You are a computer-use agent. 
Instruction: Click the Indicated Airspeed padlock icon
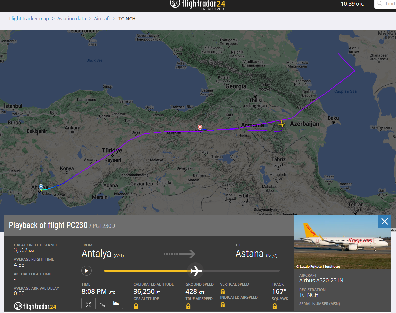(223, 305)
